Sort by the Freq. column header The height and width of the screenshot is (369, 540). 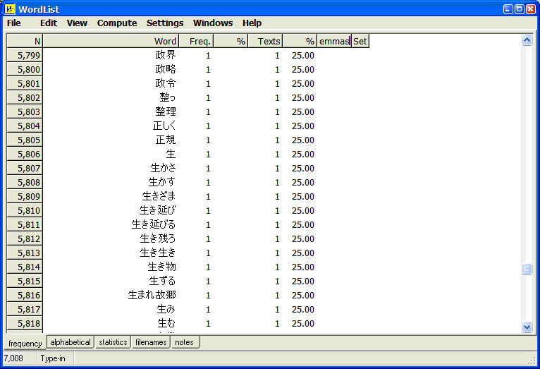196,42
